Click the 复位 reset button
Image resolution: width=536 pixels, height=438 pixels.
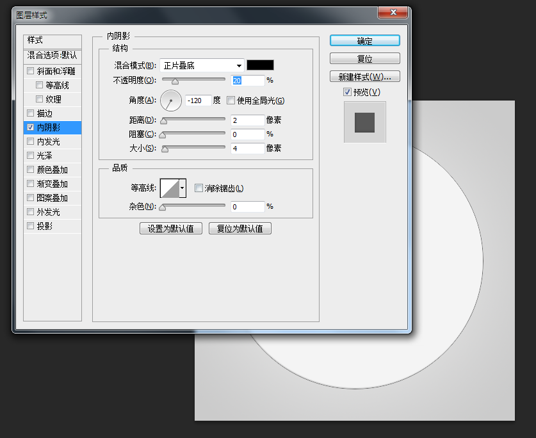point(364,58)
